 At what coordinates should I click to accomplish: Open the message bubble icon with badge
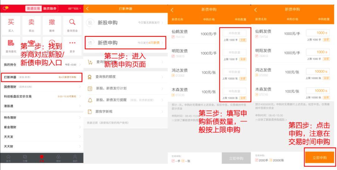[5, 8]
